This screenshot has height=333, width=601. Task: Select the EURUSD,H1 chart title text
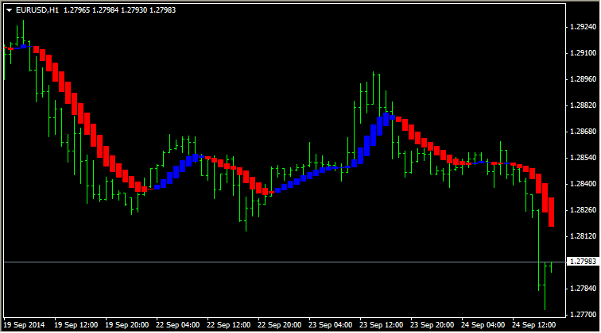pos(37,10)
